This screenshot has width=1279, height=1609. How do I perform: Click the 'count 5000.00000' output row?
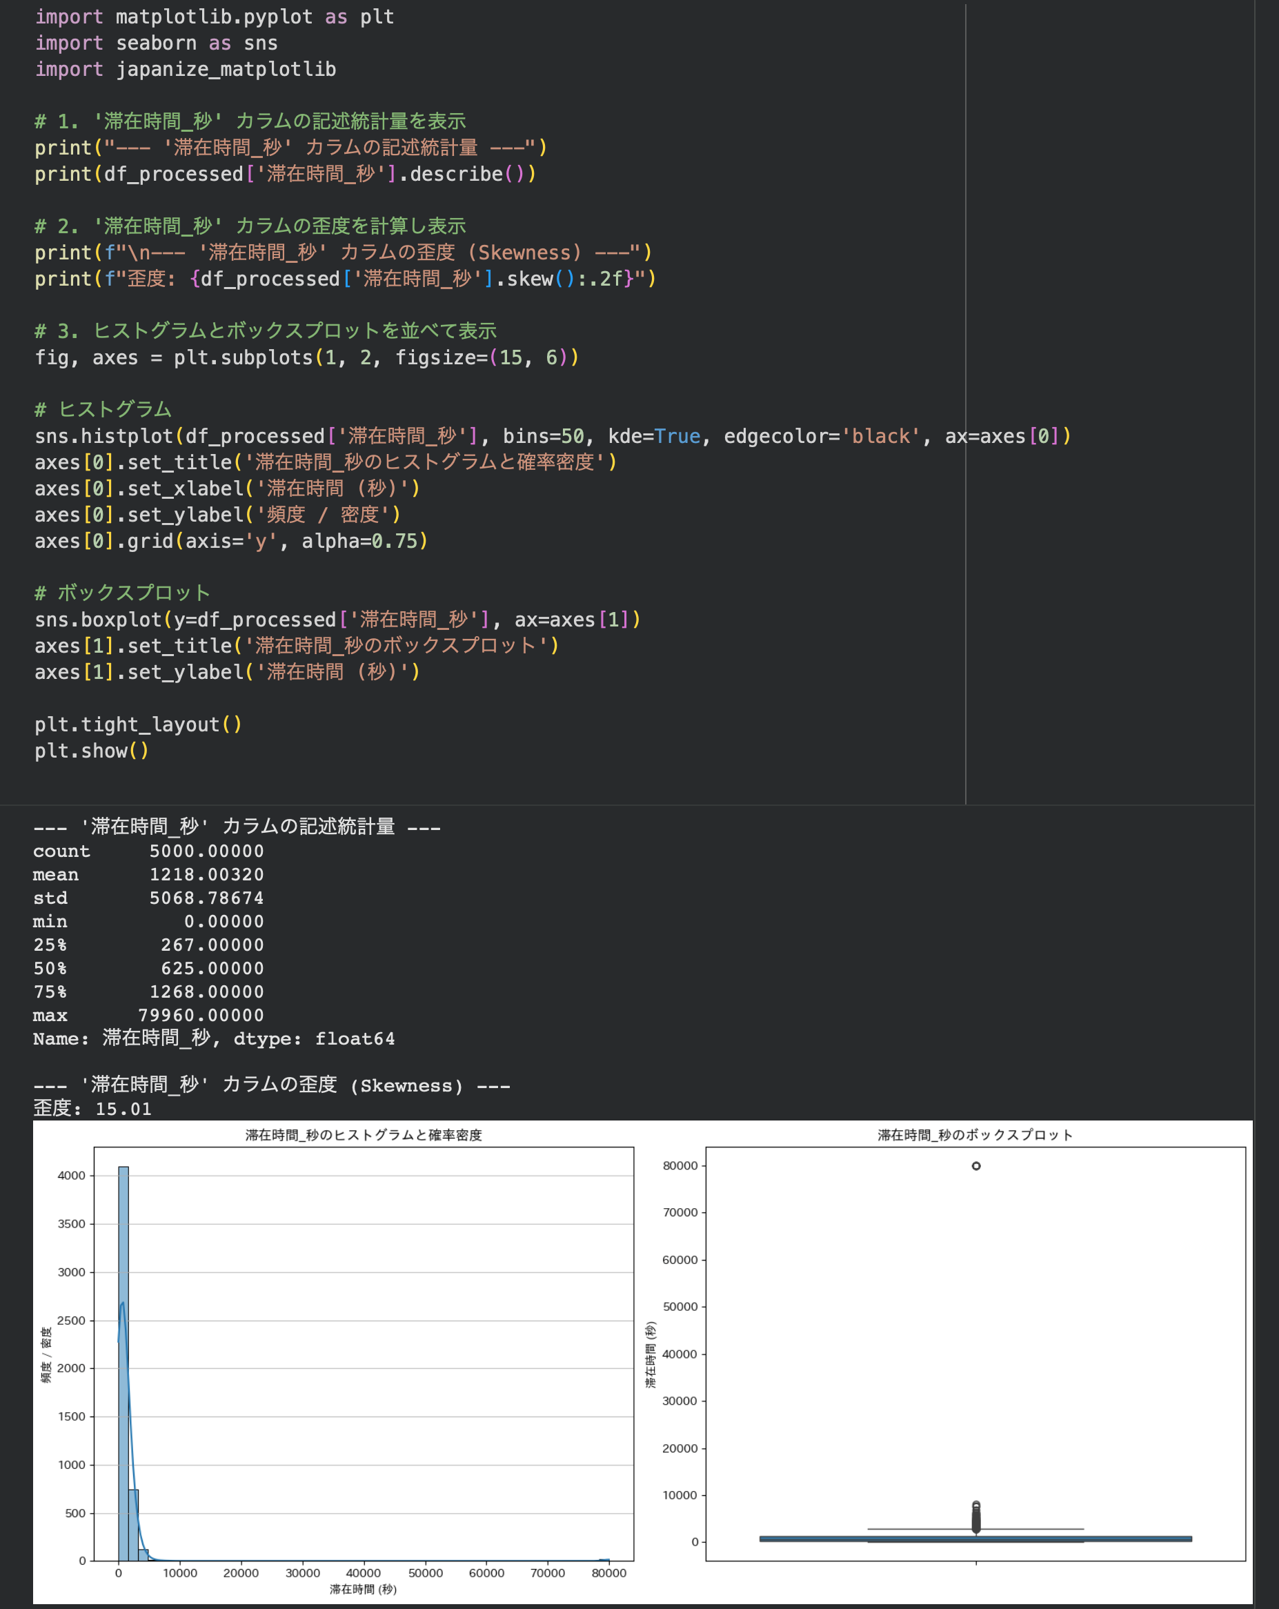click(x=148, y=851)
